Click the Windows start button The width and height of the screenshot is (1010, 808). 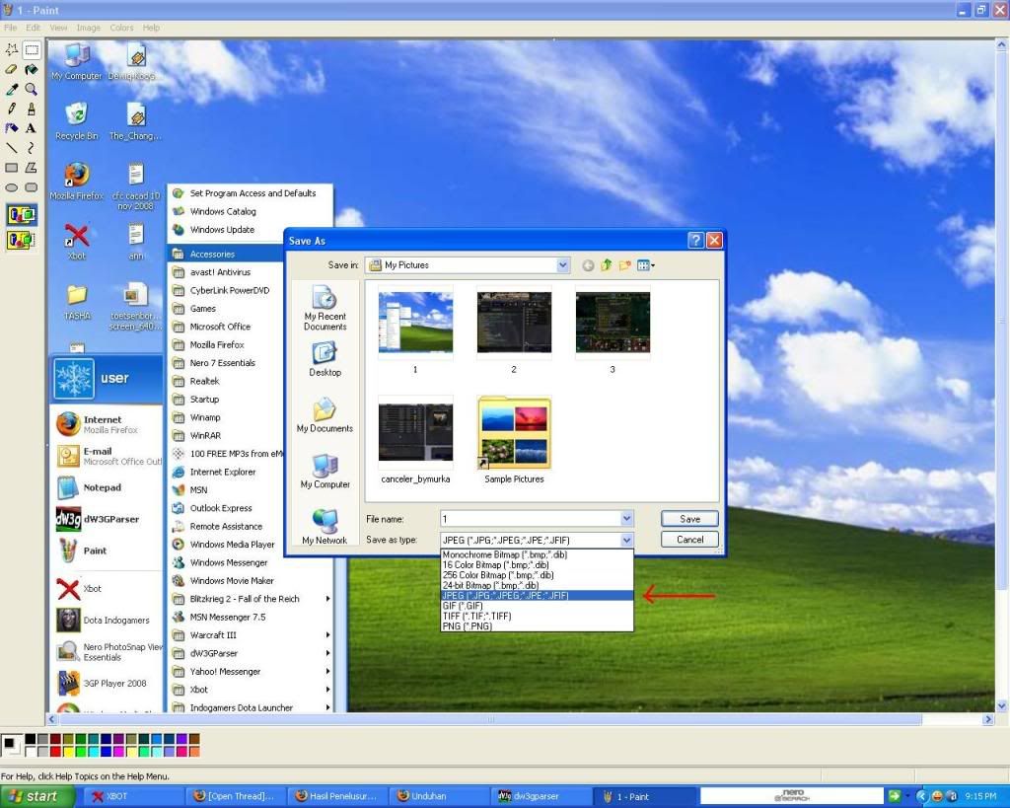(36, 796)
